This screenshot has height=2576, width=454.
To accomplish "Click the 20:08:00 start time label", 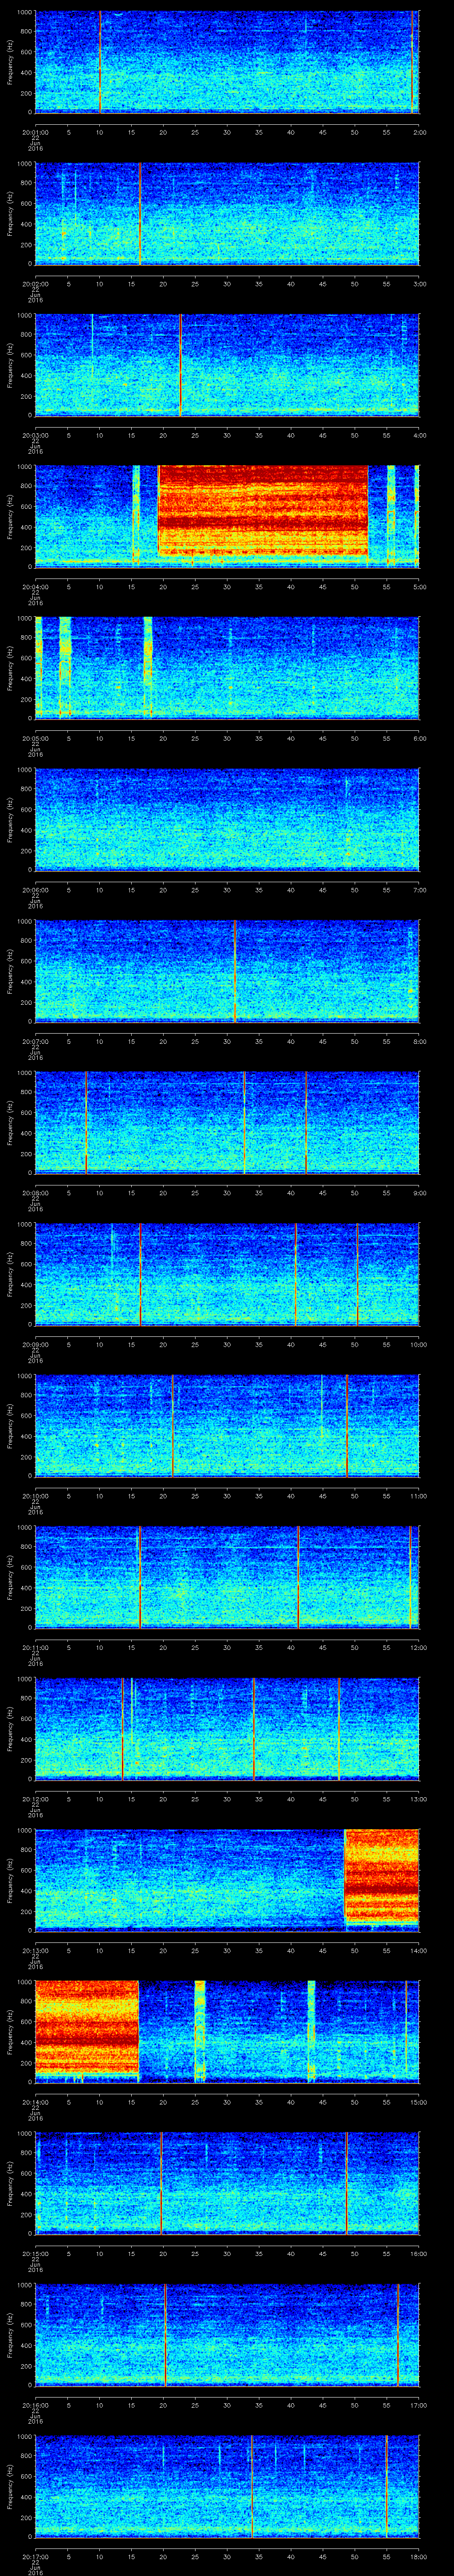I will pyautogui.click(x=35, y=1193).
